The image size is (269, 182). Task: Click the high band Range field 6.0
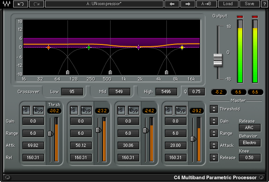point(175,133)
